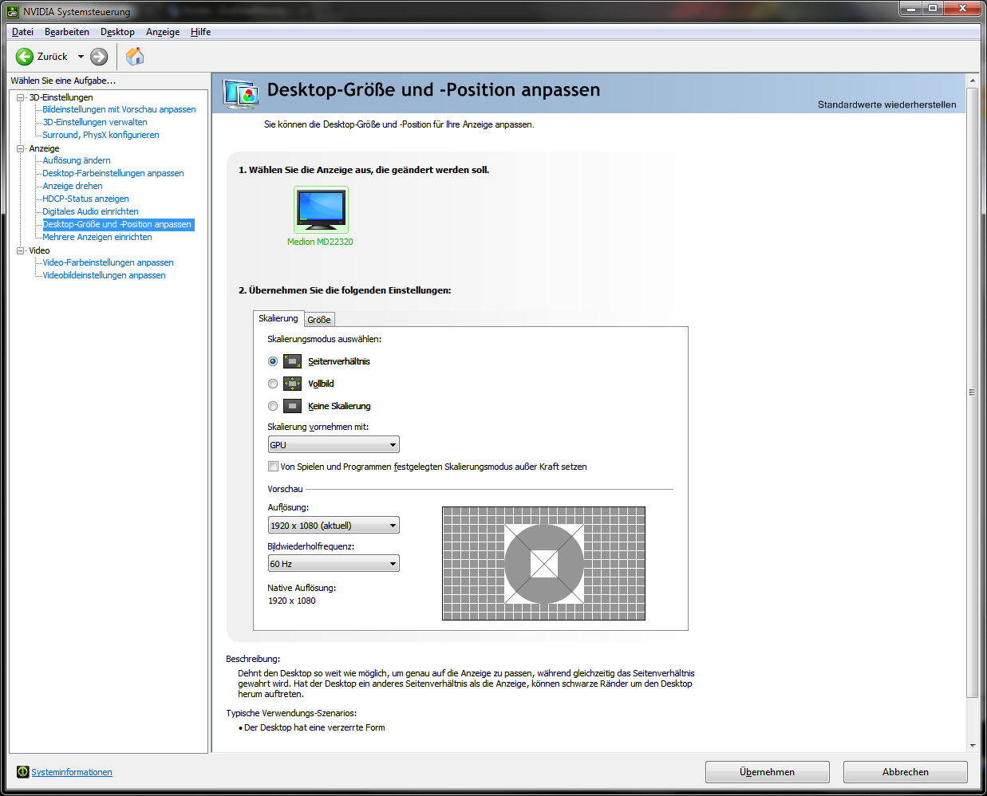
Task: Switch to the Größe tab
Action: point(319,320)
